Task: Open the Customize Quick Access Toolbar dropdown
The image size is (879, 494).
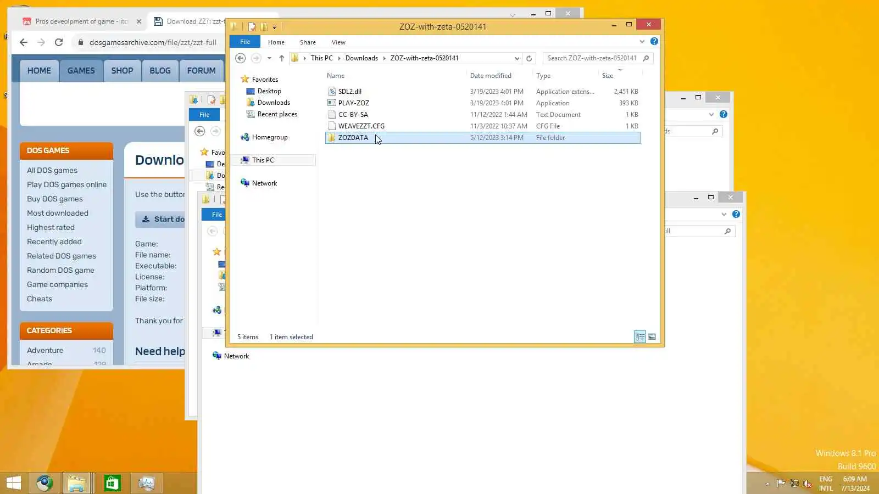Action: tap(274, 27)
